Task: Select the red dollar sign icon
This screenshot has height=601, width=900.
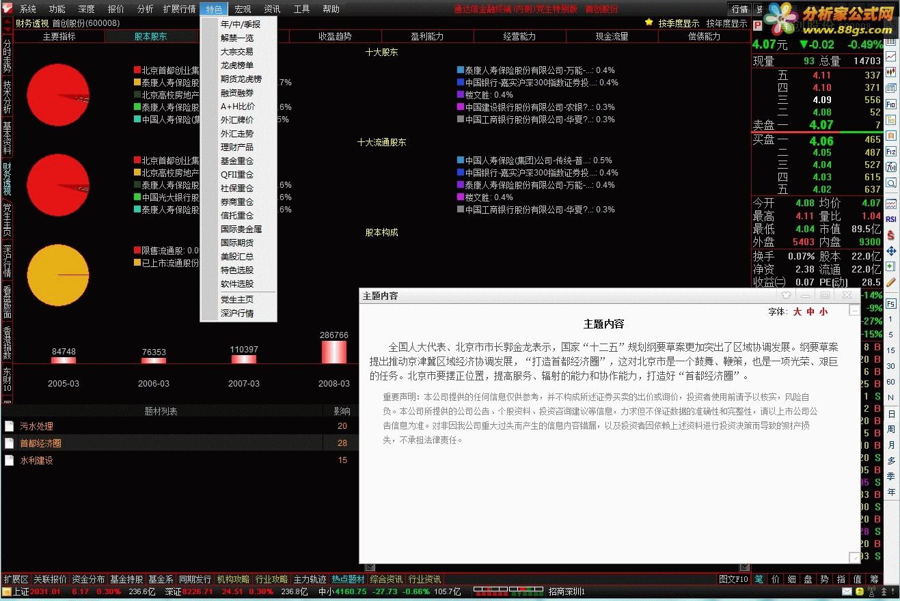Action: (x=891, y=234)
